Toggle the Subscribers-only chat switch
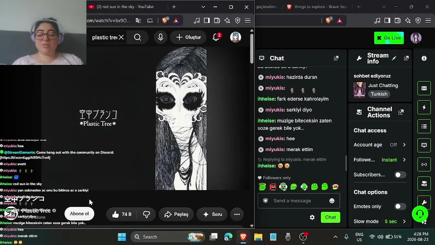This screenshot has height=245, width=435. pyautogui.click(x=400, y=175)
